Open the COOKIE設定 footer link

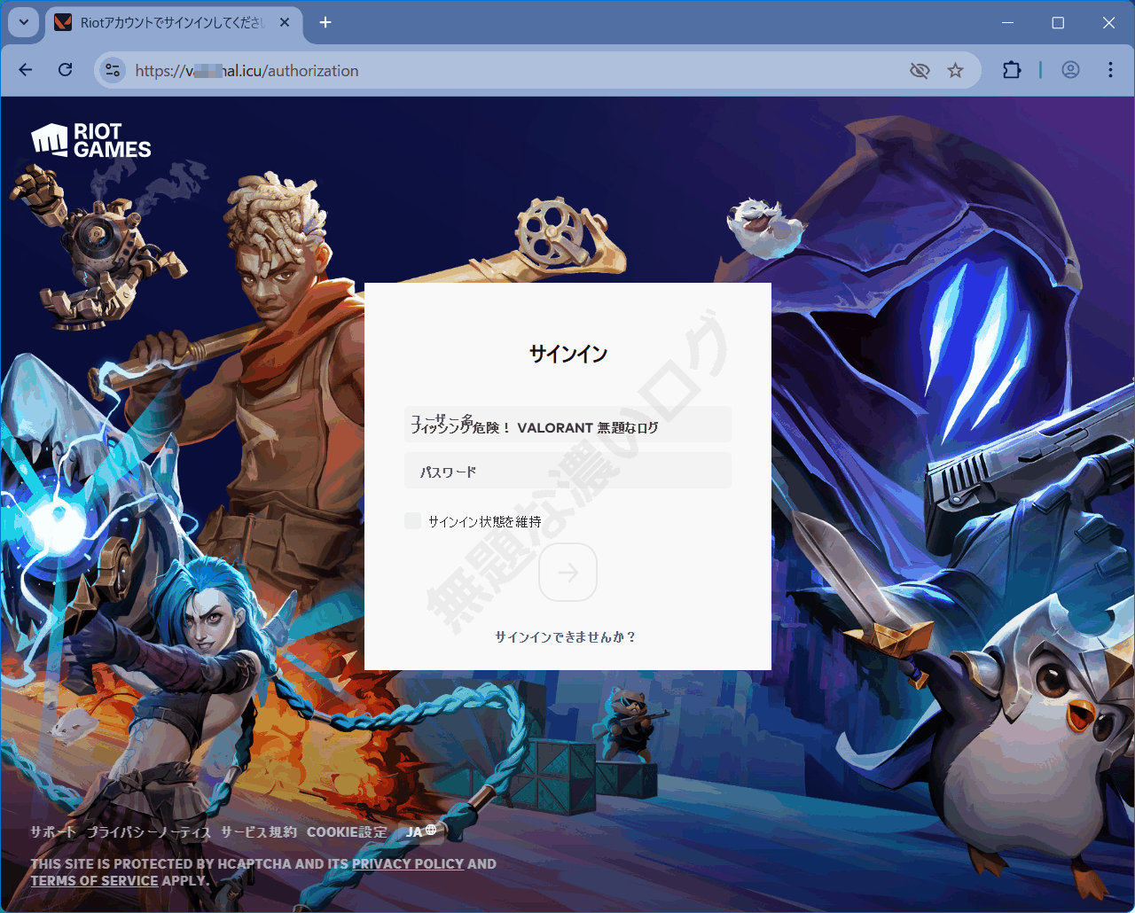pos(347,832)
